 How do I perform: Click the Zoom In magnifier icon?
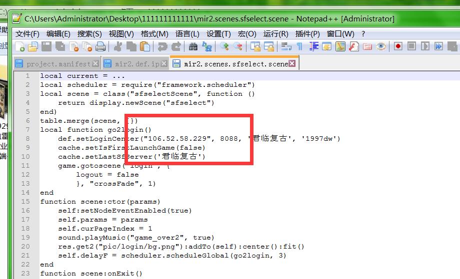[x=224, y=46]
